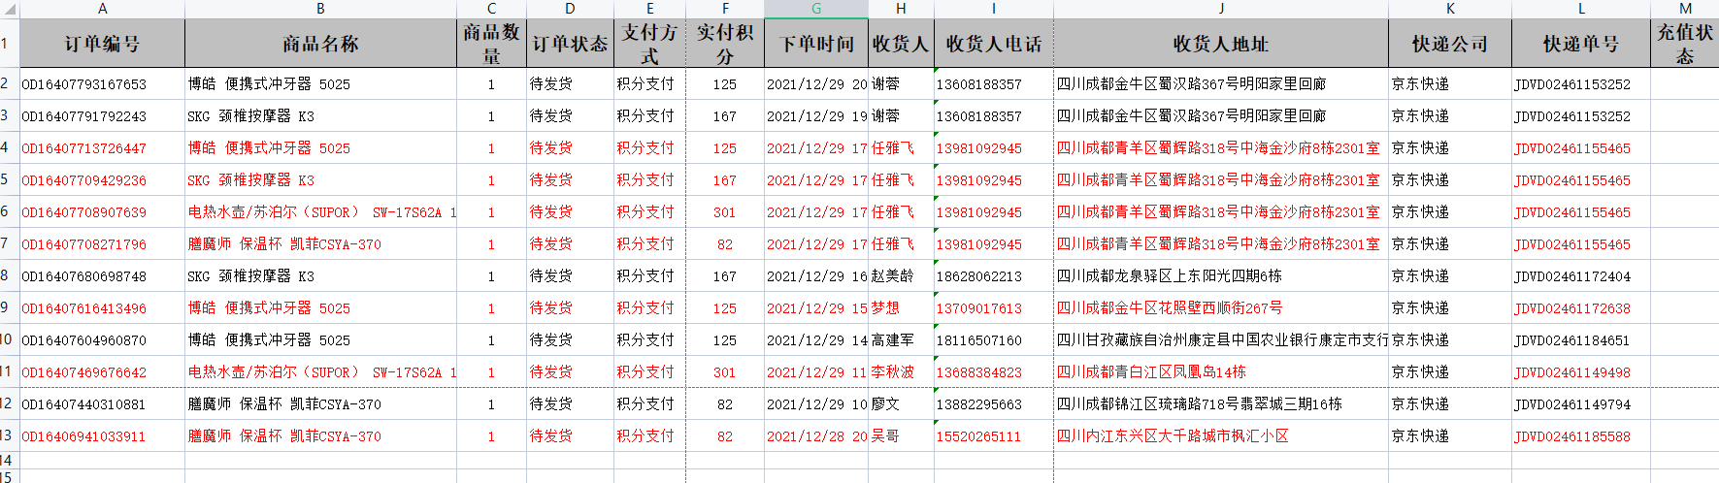
Task: Click the 实付积分 header cell
Action: [725, 44]
